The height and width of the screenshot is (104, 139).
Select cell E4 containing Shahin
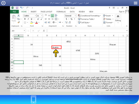pyautogui.click(x=56, y=47)
